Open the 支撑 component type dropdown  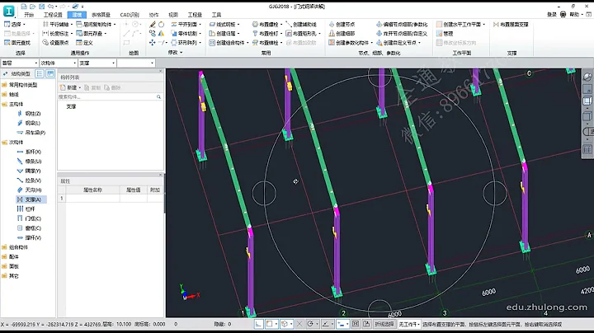[x=97, y=63]
